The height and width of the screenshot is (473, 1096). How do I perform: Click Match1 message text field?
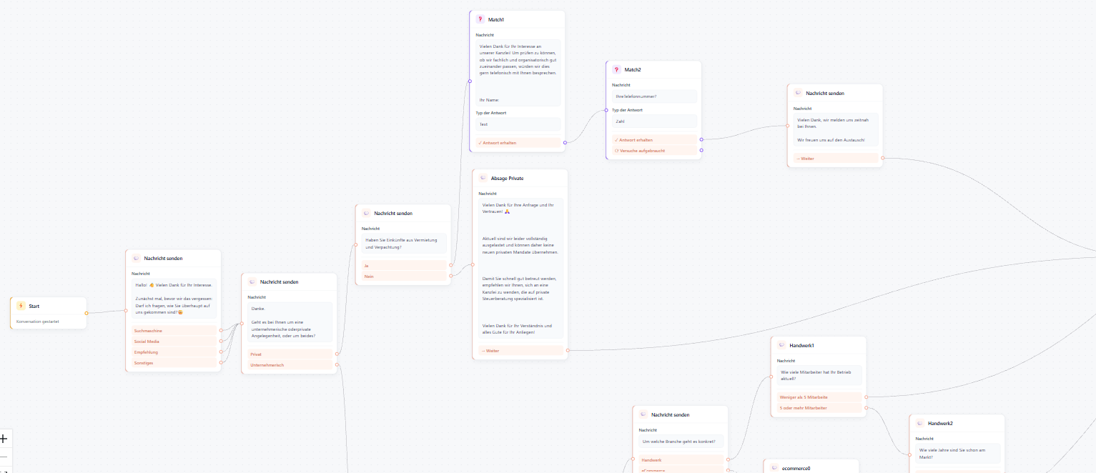coord(518,72)
